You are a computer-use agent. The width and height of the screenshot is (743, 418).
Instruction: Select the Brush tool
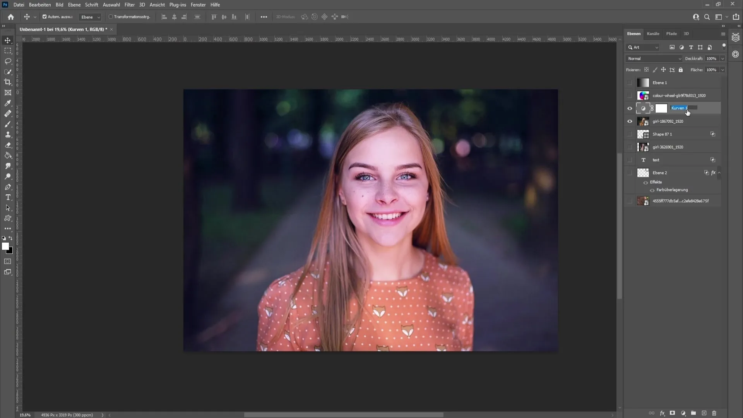point(8,125)
